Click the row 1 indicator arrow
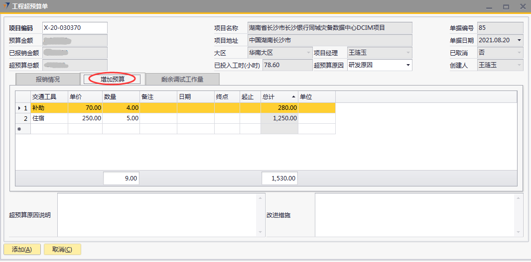The width and height of the screenshot is (531, 262). pos(19,108)
